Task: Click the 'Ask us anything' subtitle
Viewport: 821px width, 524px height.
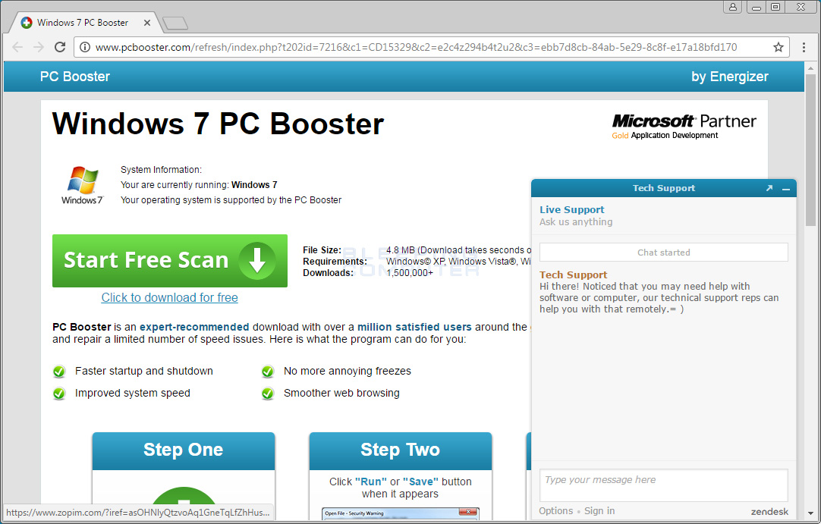Action: (x=576, y=222)
